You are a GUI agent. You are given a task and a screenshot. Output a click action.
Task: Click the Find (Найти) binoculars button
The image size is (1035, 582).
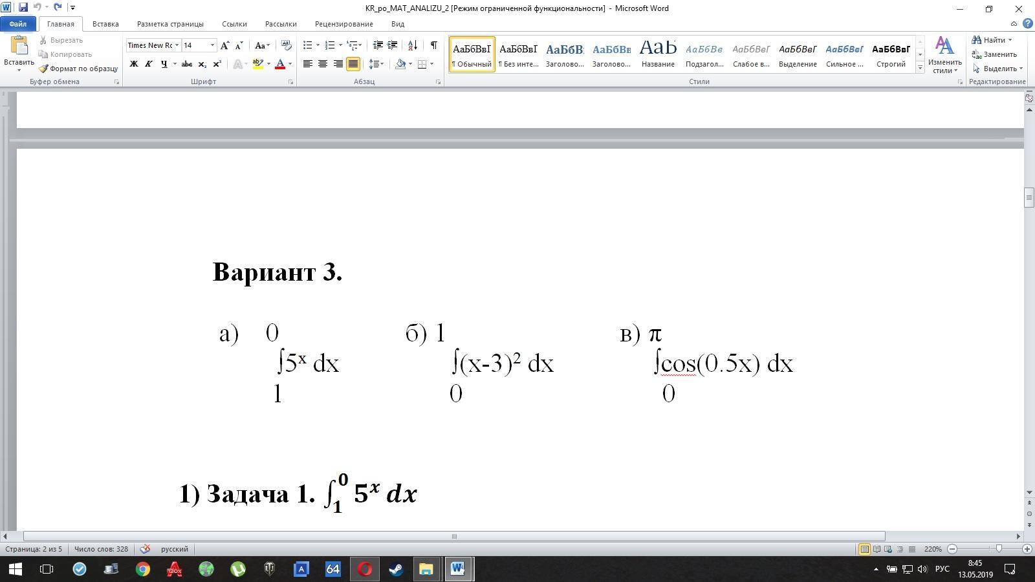pos(991,40)
